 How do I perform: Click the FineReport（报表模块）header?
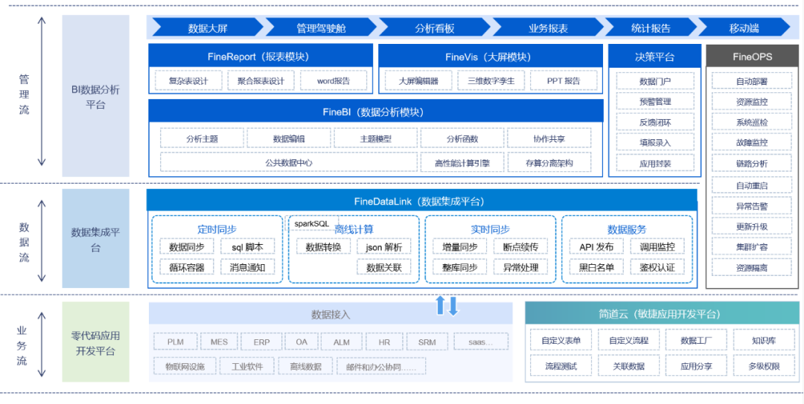pos(260,57)
